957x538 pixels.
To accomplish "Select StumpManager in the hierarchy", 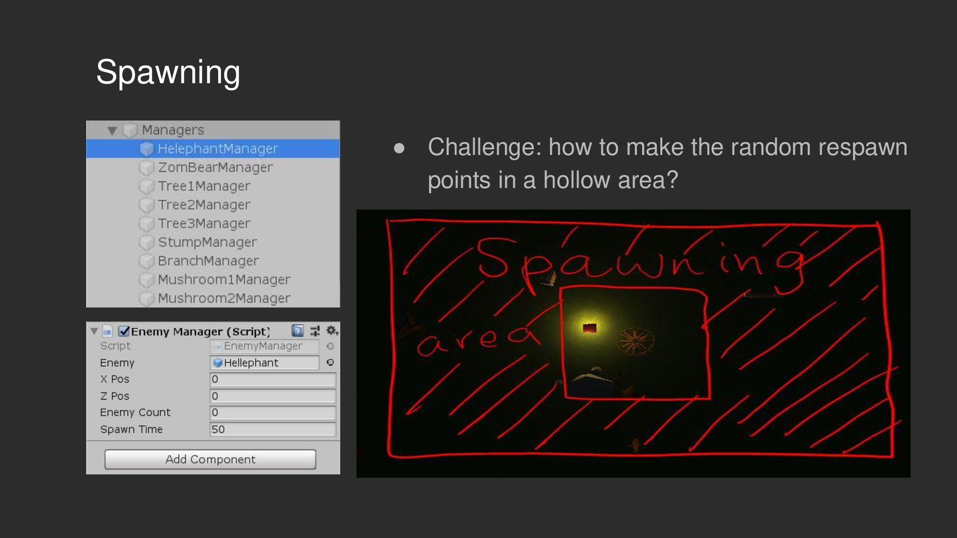I will 207,242.
